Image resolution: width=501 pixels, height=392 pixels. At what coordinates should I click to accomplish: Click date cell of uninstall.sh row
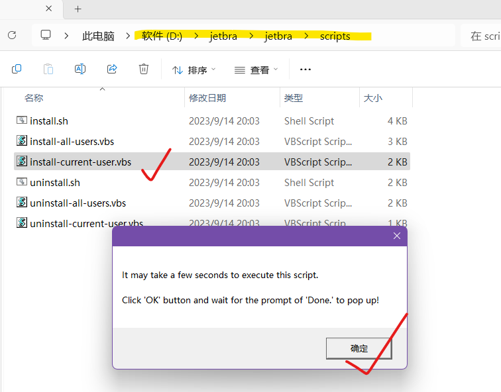tap(224, 183)
